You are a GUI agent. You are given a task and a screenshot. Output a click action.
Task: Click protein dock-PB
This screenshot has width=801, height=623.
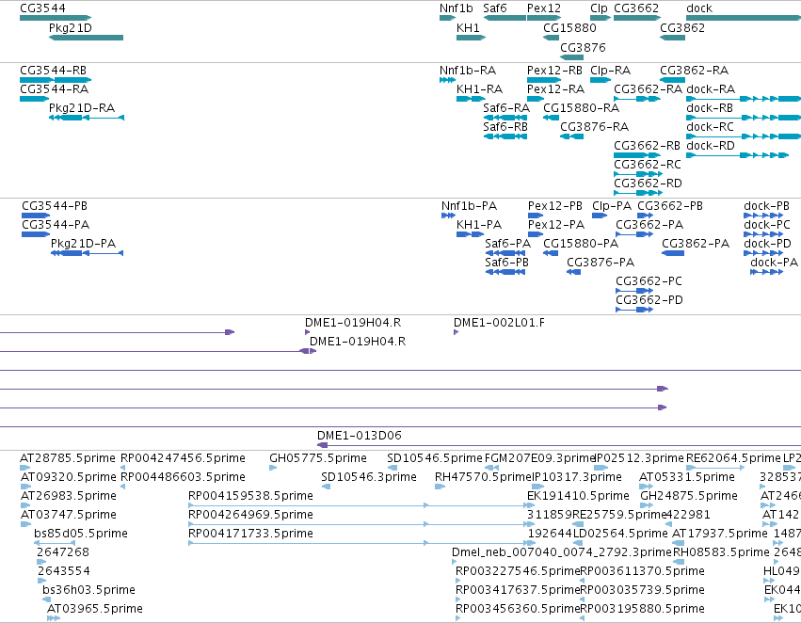(x=763, y=216)
